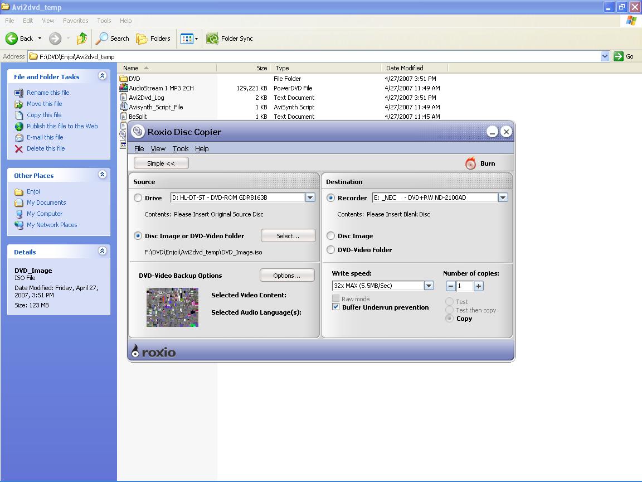
Task: Click the red Delete this file icon
Action: click(19, 149)
